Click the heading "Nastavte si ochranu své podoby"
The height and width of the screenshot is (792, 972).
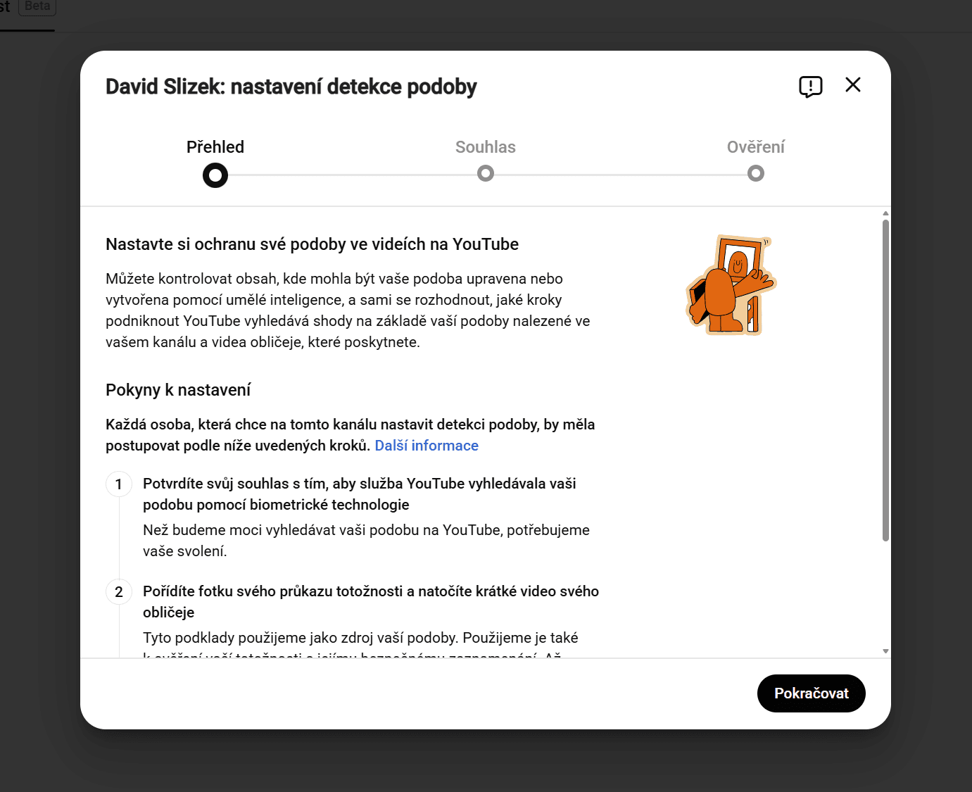pyautogui.click(x=312, y=244)
